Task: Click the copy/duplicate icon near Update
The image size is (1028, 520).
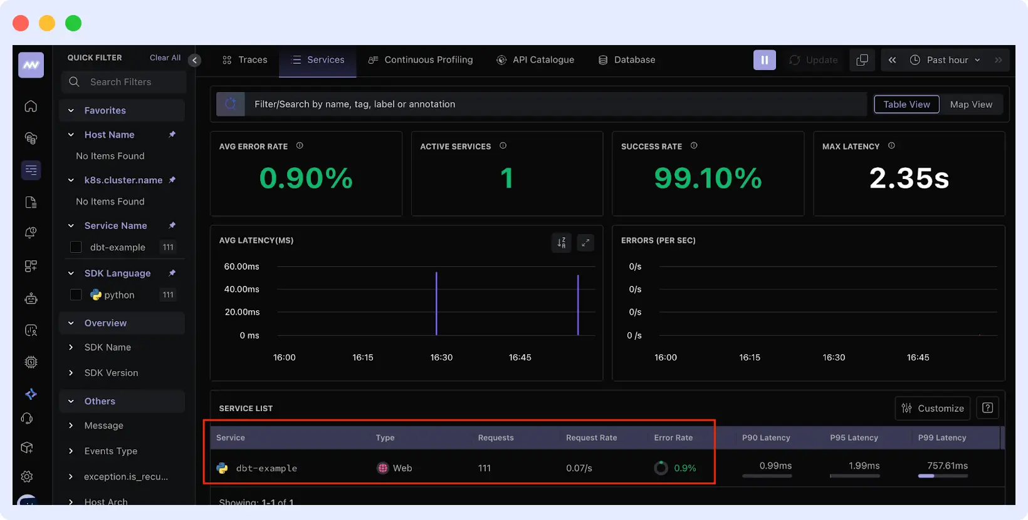Action: (863, 60)
